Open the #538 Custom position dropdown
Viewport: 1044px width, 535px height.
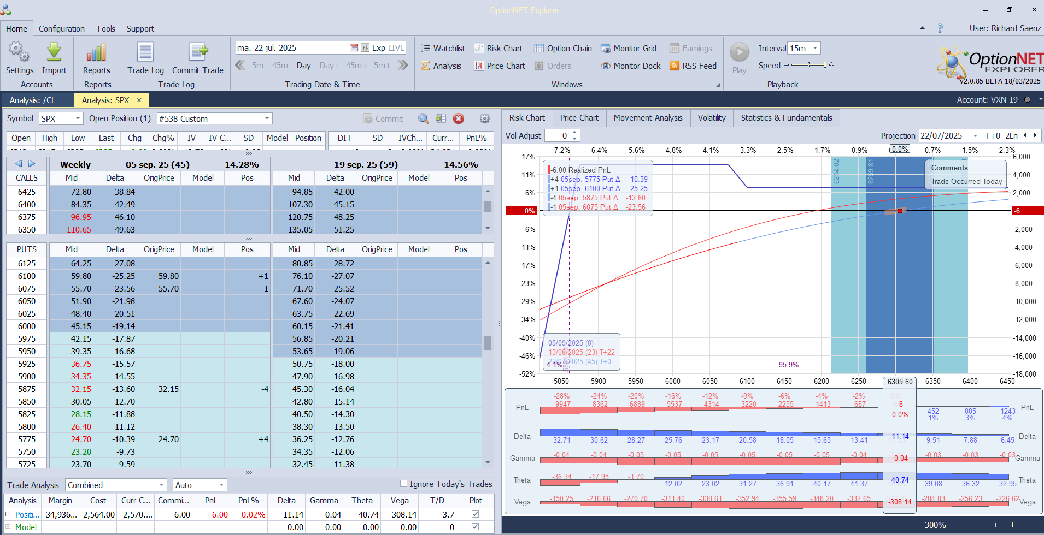pyautogui.click(x=267, y=118)
